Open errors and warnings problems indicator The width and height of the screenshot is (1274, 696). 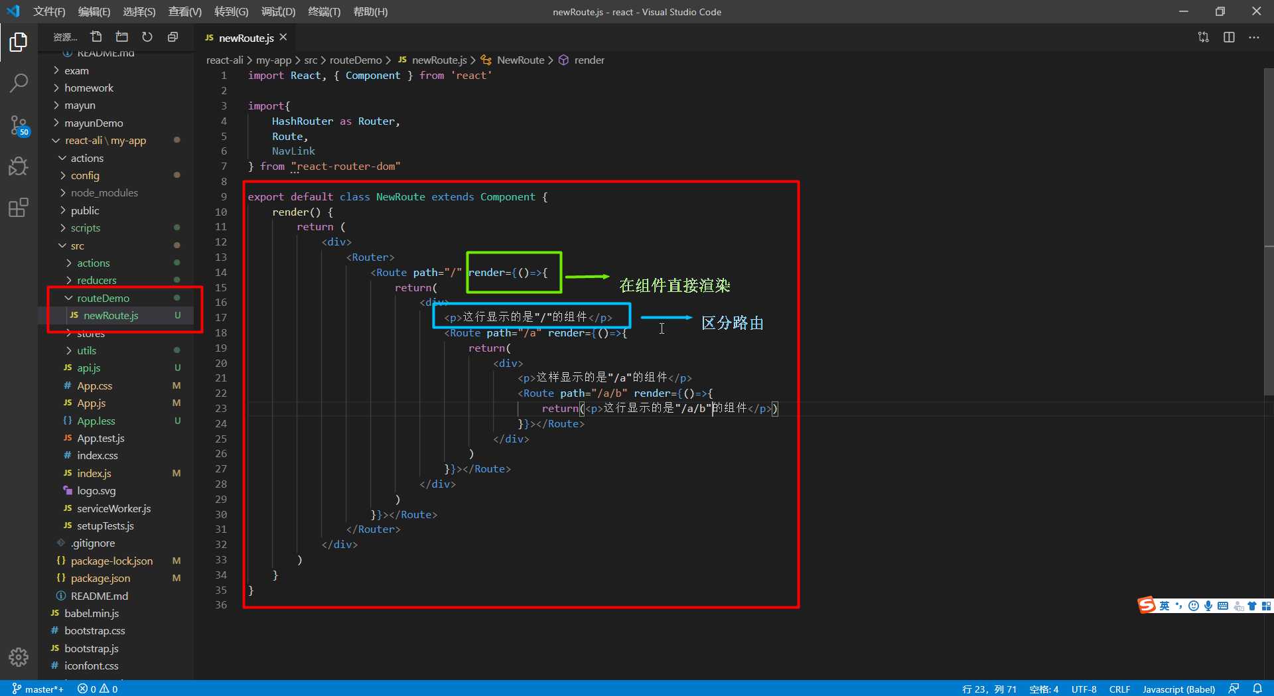coord(98,689)
